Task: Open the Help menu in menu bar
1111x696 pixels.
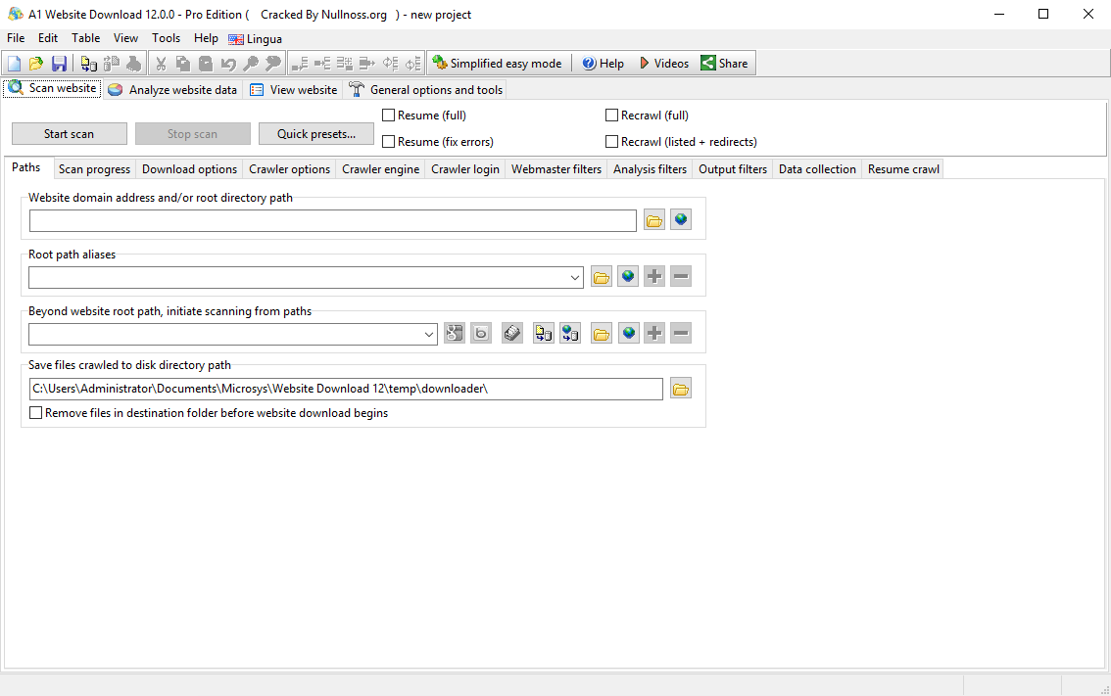Action: pos(206,38)
